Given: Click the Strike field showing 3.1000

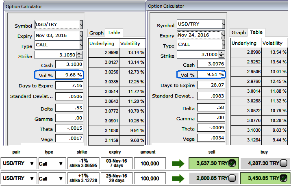Looking at the screenshot, I should (x=201, y=55).
